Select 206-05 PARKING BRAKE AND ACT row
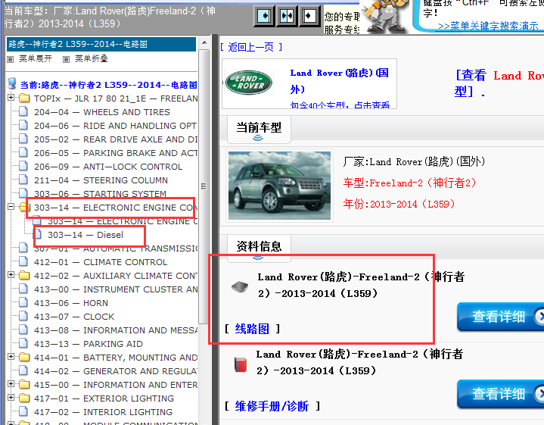 coord(116,152)
